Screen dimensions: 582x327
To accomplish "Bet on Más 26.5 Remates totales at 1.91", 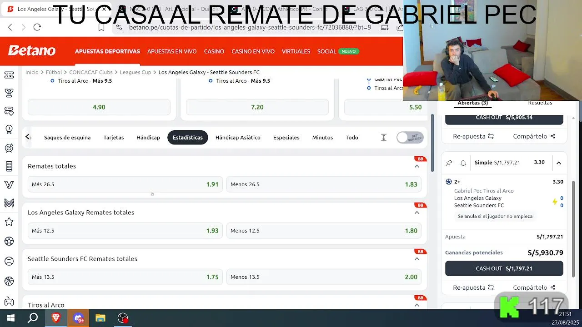I will pos(125,184).
